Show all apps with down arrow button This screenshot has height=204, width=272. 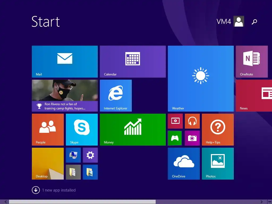[x=36, y=190]
